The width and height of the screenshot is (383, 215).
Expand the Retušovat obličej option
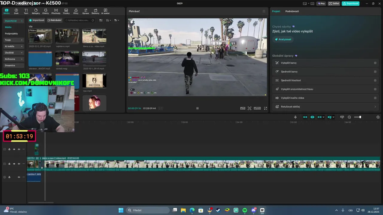(375, 107)
